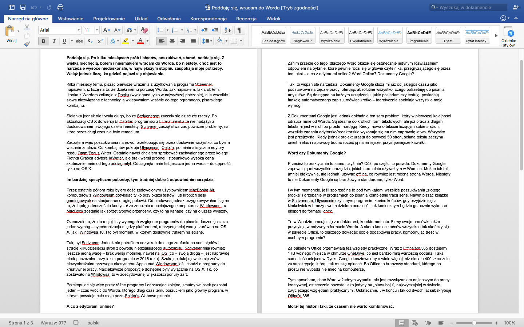Select Align Left paragraph alignment

(162, 41)
